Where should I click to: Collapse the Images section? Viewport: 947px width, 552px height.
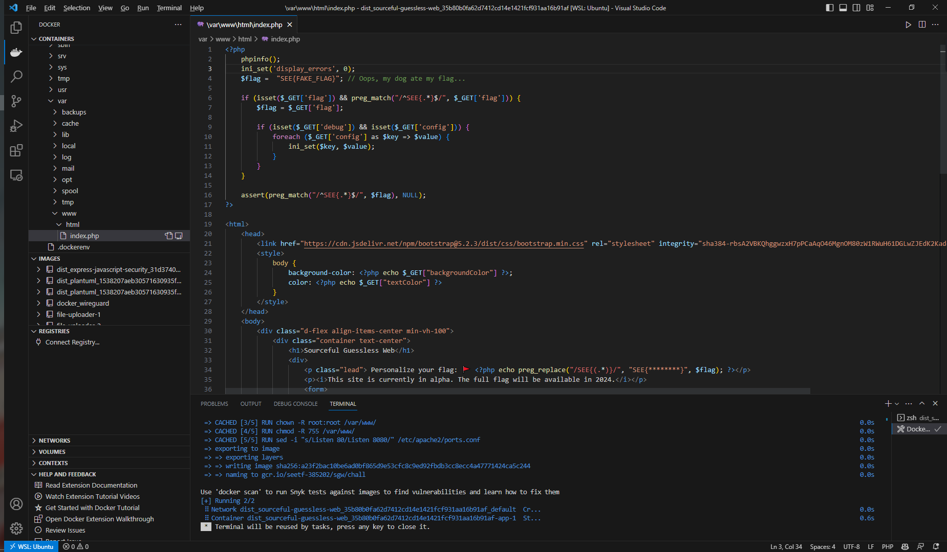(x=109, y=259)
